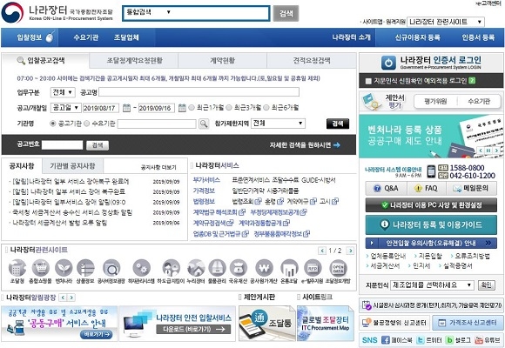Open the 국유재산 icon
The image size is (505, 348).
tap(239, 268)
